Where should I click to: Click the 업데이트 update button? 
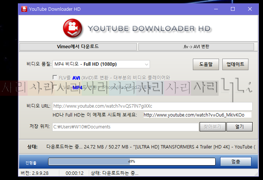[235, 64]
